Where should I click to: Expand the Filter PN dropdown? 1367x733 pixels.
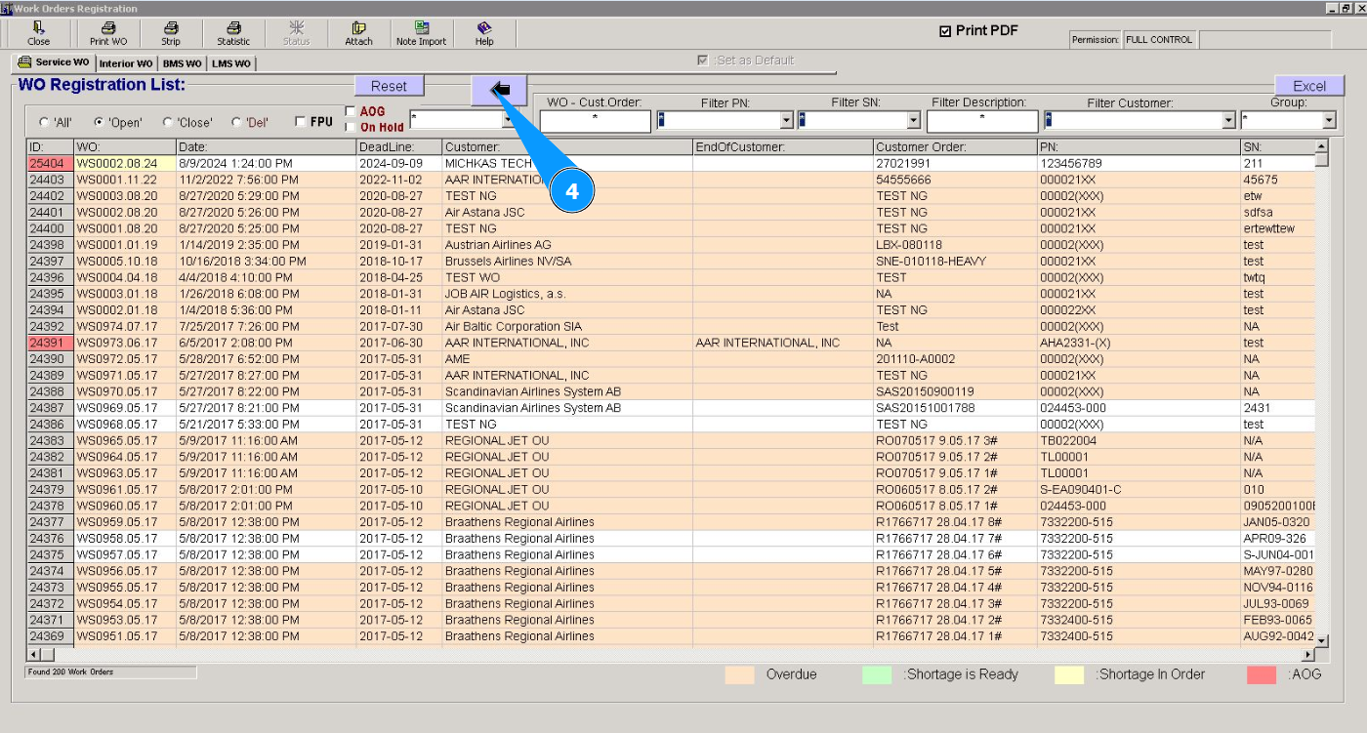tap(786, 121)
